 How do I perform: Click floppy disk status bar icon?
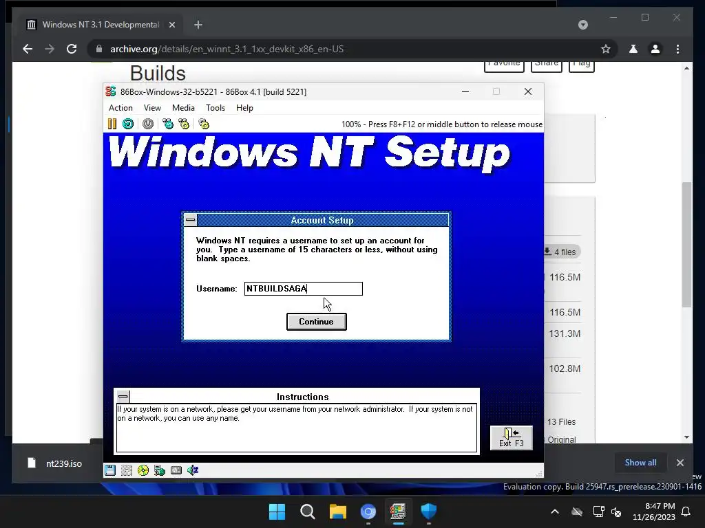(110, 470)
